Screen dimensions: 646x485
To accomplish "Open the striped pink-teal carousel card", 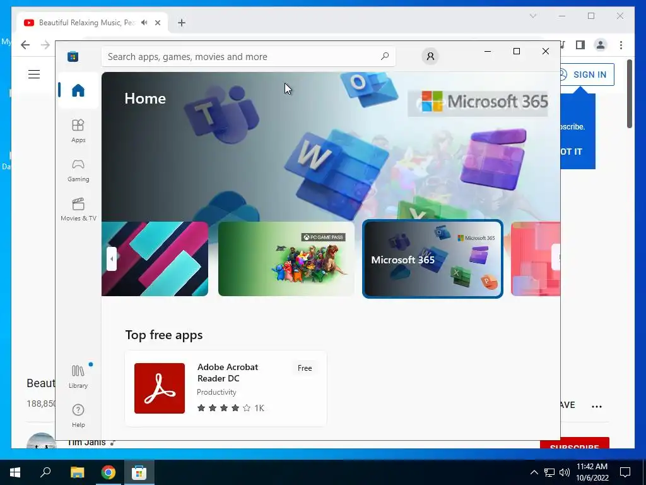I will [x=155, y=258].
